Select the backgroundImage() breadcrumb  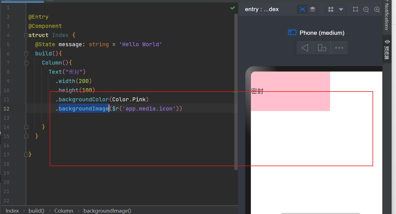(107, 211)
